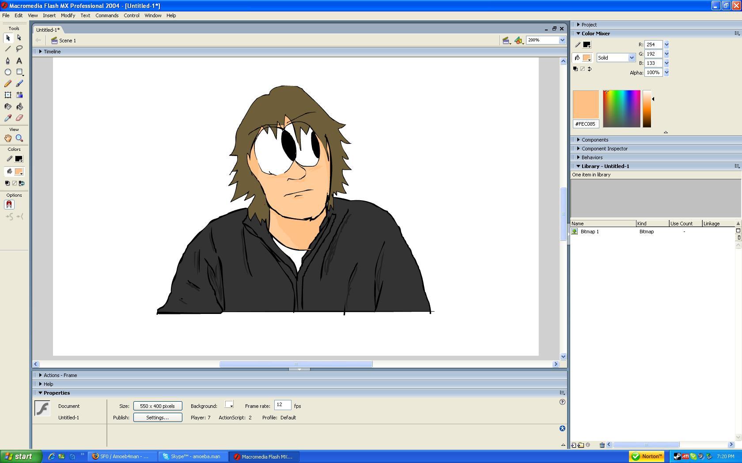Viewport: 742px width, 463px height.
Task: Select the Oval tool
Action: click(x=8, y=72)
